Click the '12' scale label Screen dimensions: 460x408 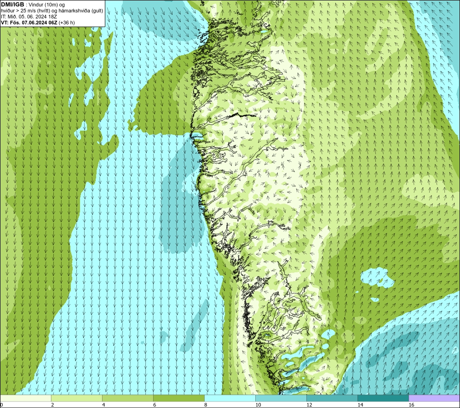[309, 405]
